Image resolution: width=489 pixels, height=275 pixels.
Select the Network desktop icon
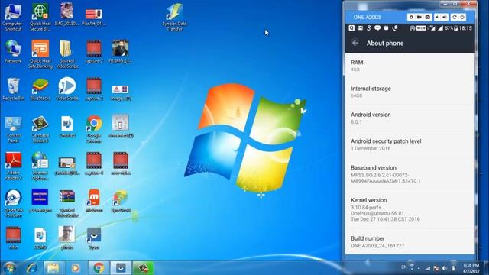coord(13,51)
